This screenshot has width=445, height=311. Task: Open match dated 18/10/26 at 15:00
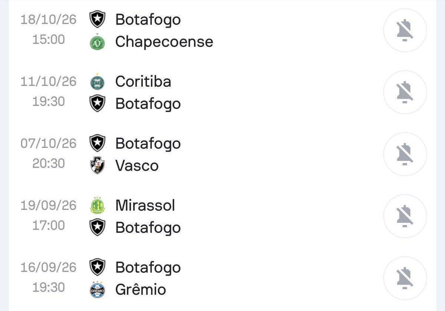click(222, 30)
